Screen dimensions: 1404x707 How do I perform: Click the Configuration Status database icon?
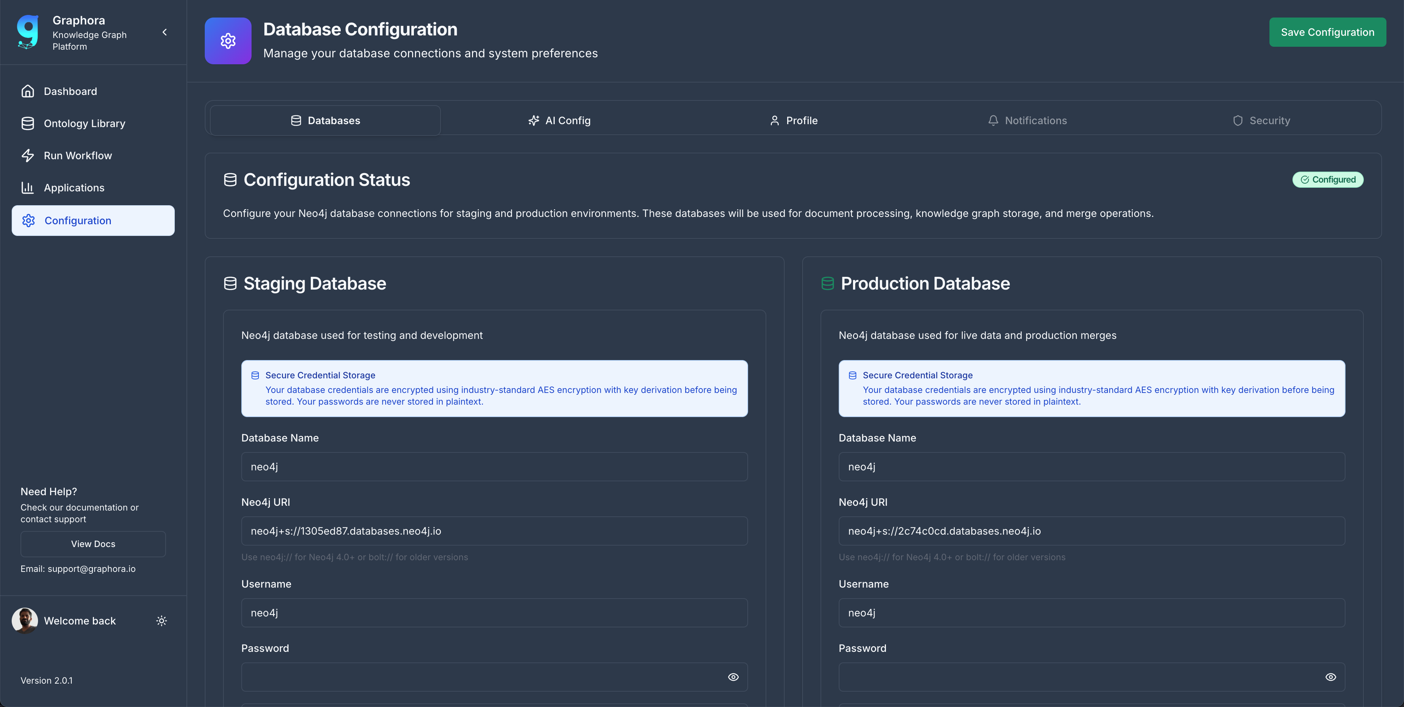point(230,180)
